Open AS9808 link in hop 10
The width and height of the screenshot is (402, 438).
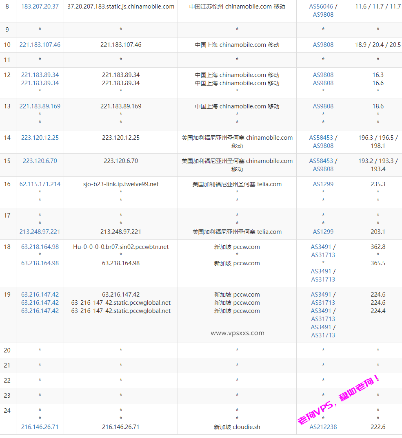[x=323, y=45]
